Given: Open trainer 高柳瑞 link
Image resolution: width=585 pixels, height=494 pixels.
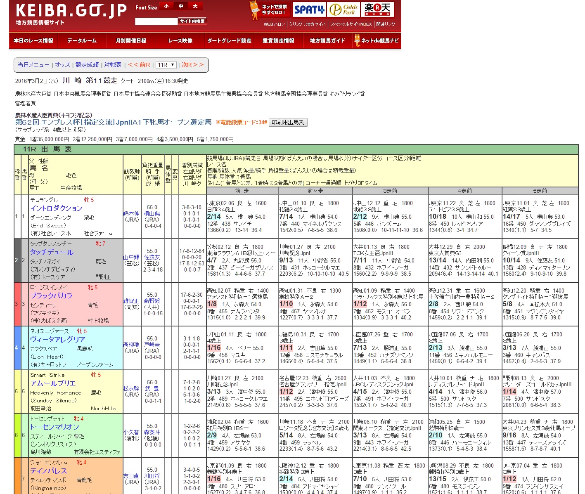Looking at the screenshot, I should click(131, 345).
